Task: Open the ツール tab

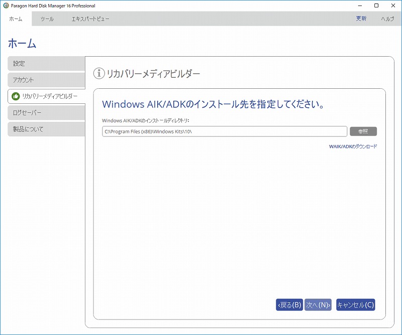Action: tap(47, 19)
